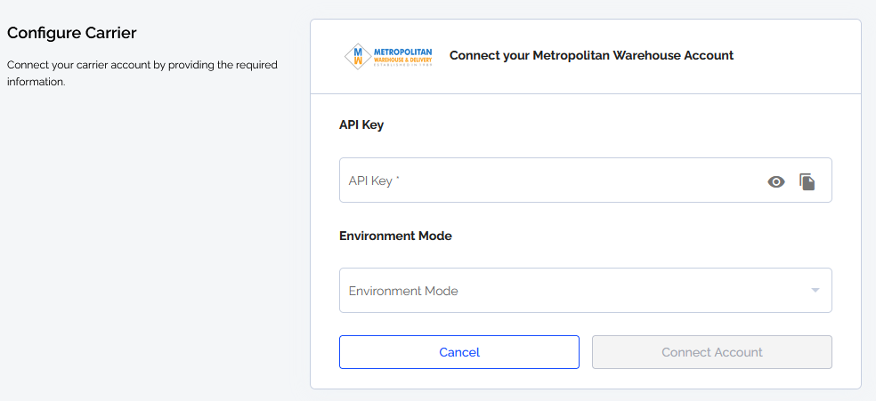
Task: Click the 'API Key' section label
Action: 361,125
